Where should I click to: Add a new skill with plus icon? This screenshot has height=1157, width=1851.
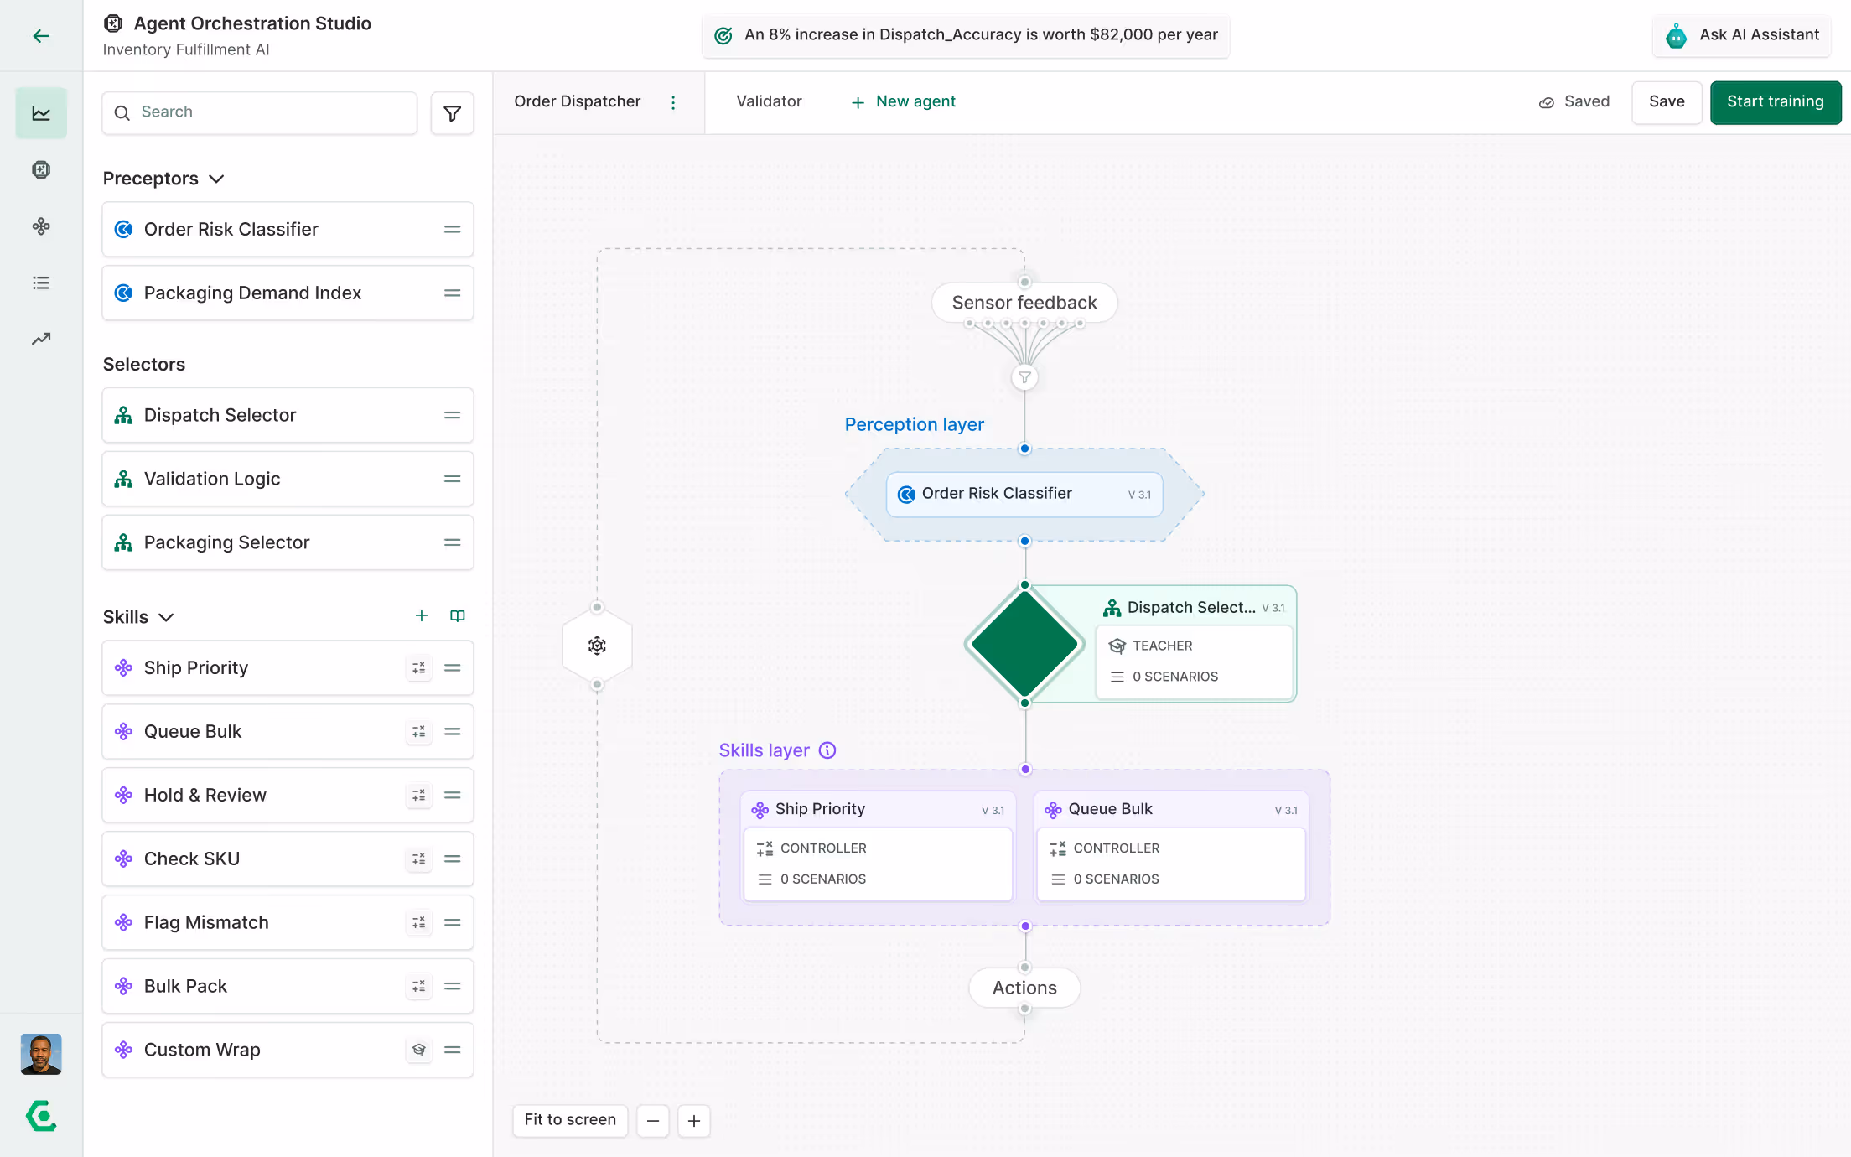point(422,616)
